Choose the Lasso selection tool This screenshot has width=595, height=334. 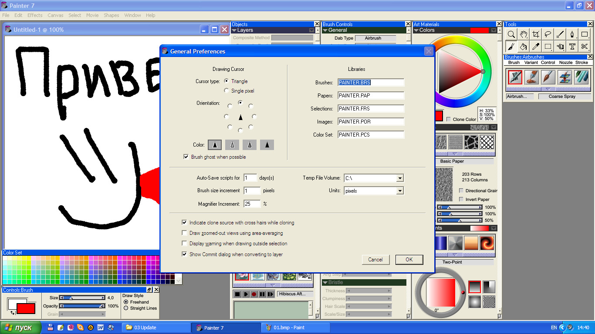[x=548, y=34]
